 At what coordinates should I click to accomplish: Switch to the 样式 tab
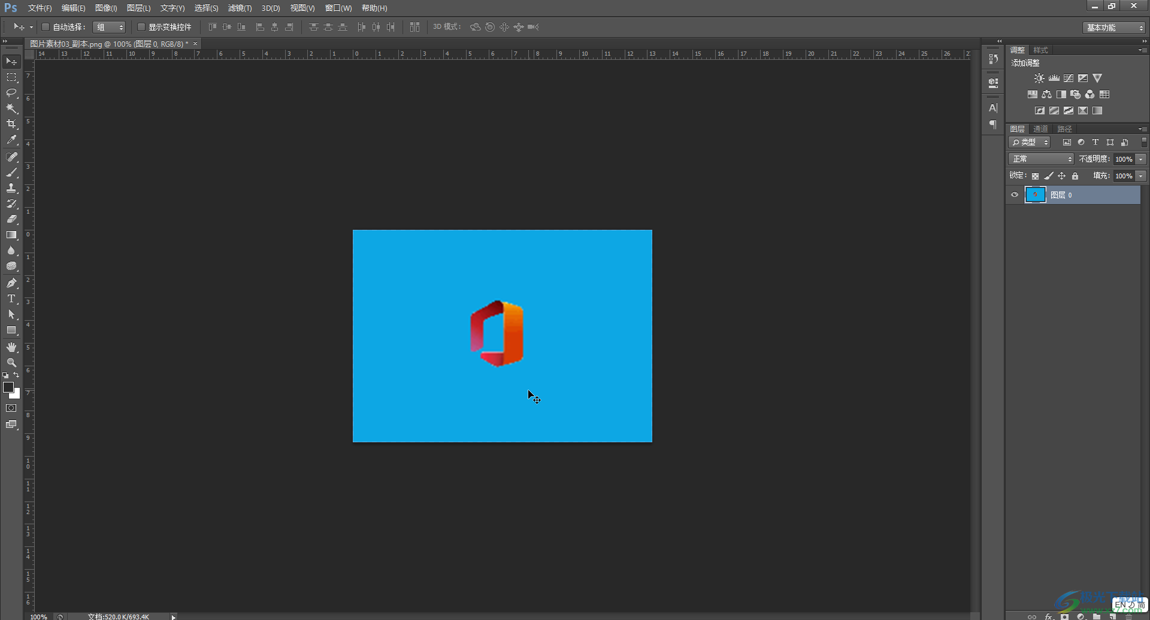tap(1041, 50)
